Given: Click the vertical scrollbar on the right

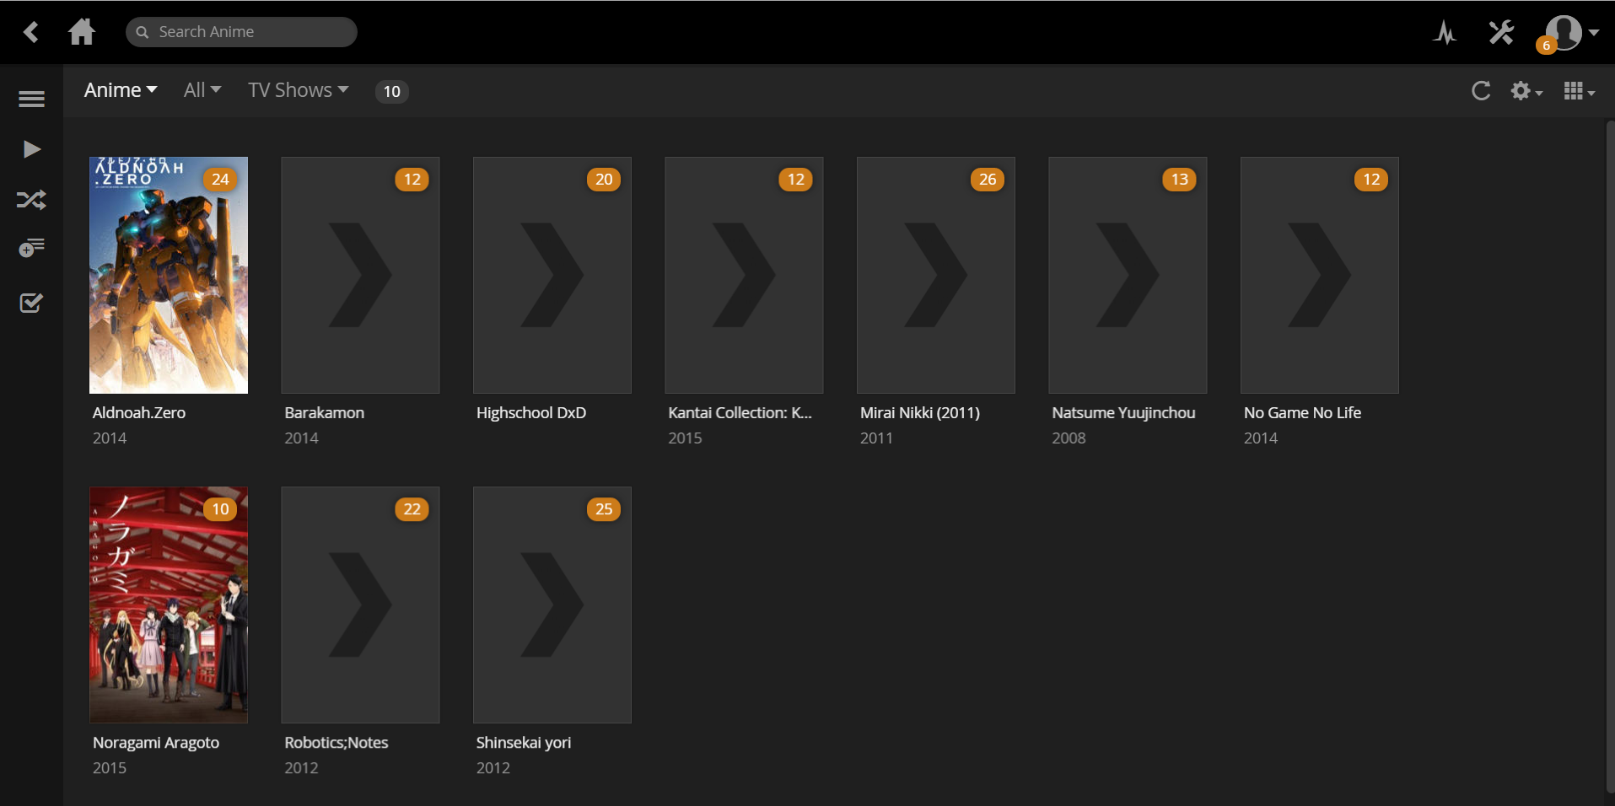Looking at the screenshot, I should pos(1610,455).
